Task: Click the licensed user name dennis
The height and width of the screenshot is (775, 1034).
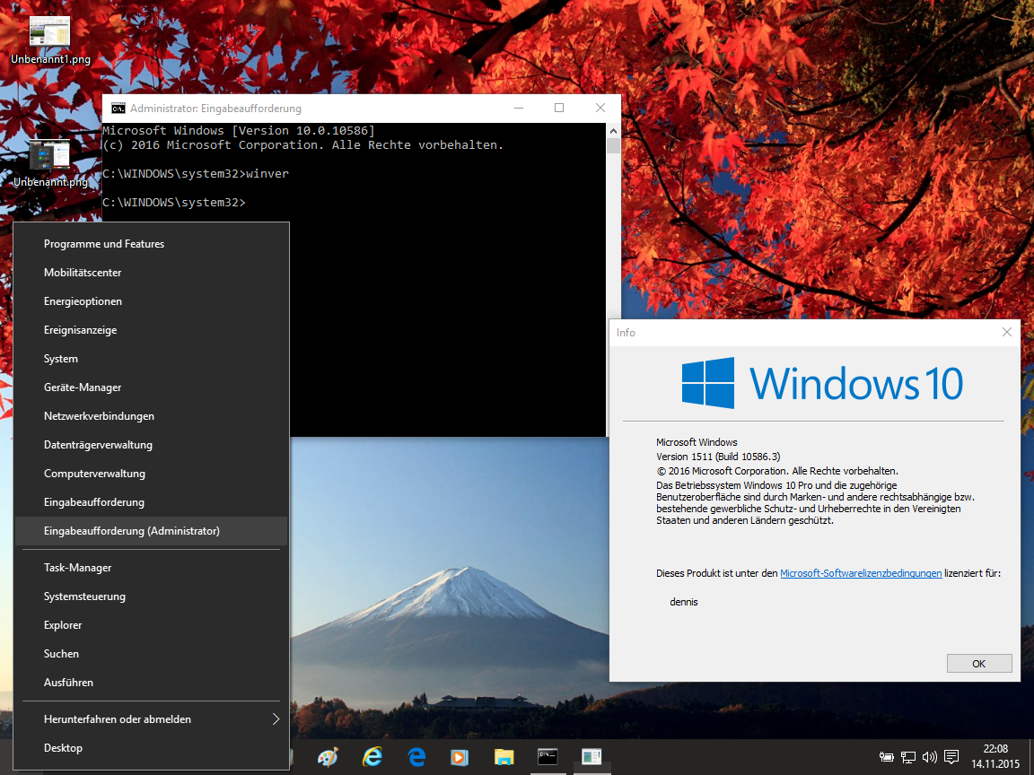Action: (x=684, y=602)
